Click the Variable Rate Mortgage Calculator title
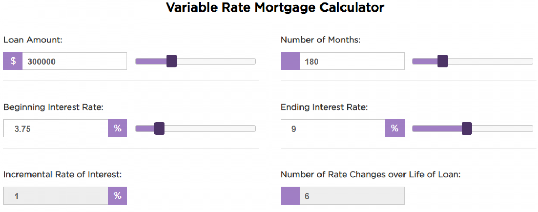This screenshot has height=212, width=538. 275,7
